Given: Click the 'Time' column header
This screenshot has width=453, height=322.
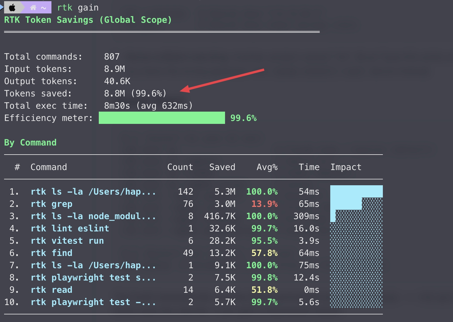Looking at the screenshot, I should click(309, 167).
